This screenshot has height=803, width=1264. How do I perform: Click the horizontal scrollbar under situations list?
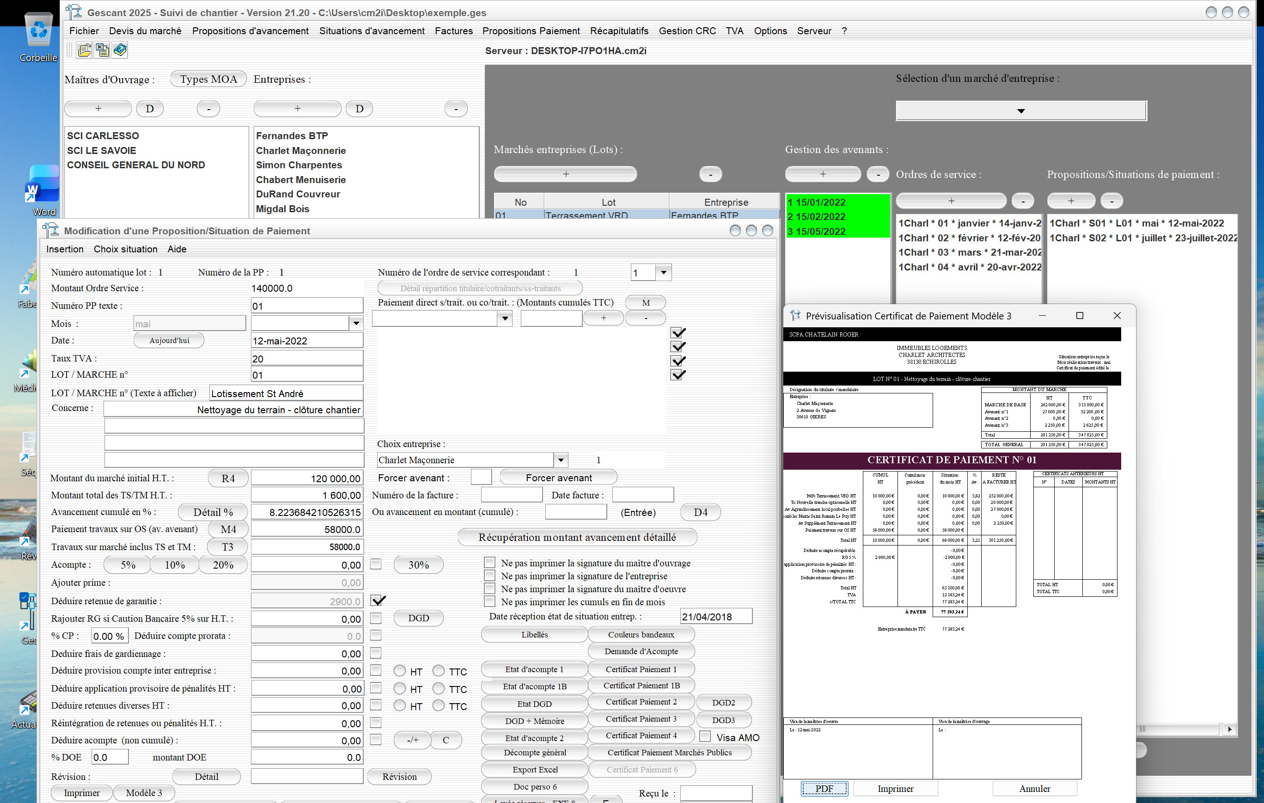(x=1179, y=729)
